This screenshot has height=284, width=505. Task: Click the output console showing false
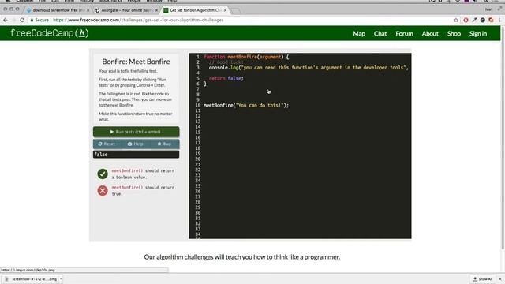tap(136, 155)
